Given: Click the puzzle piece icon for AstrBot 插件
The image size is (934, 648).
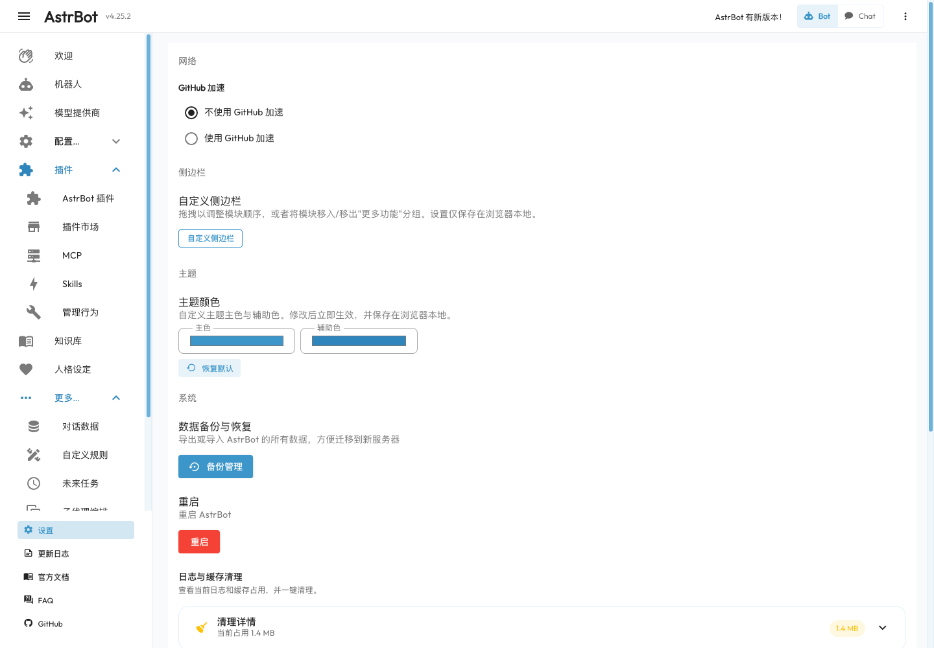Looking at the screenshot, I should (34, 198).
